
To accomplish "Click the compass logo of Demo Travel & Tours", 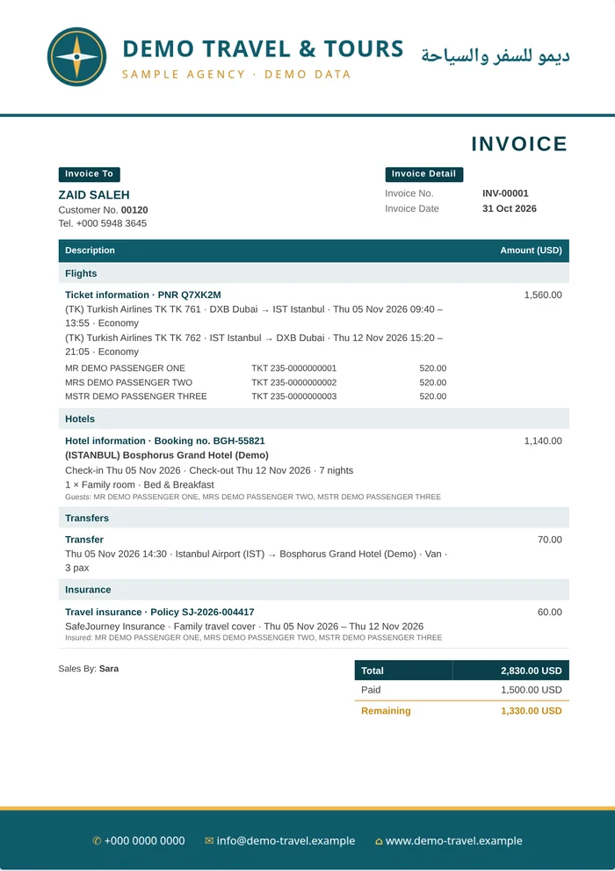I will tap(76, 56).
